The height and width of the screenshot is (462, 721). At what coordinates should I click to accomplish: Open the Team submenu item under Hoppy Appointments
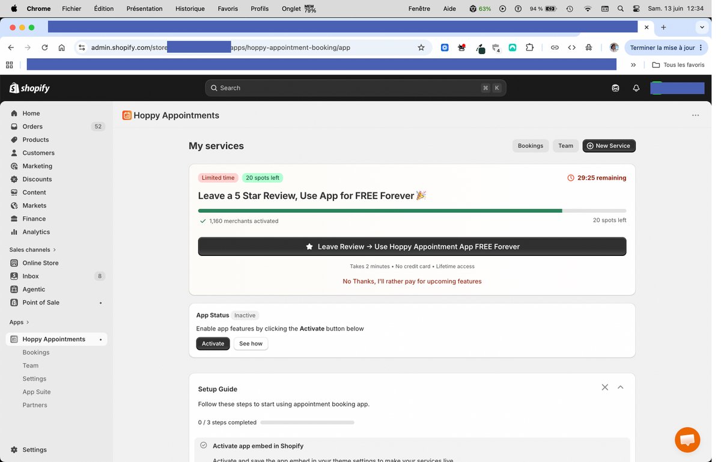click(31, 365)
